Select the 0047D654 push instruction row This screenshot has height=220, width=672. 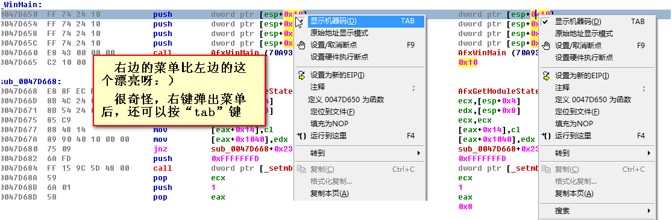point(148,24)
